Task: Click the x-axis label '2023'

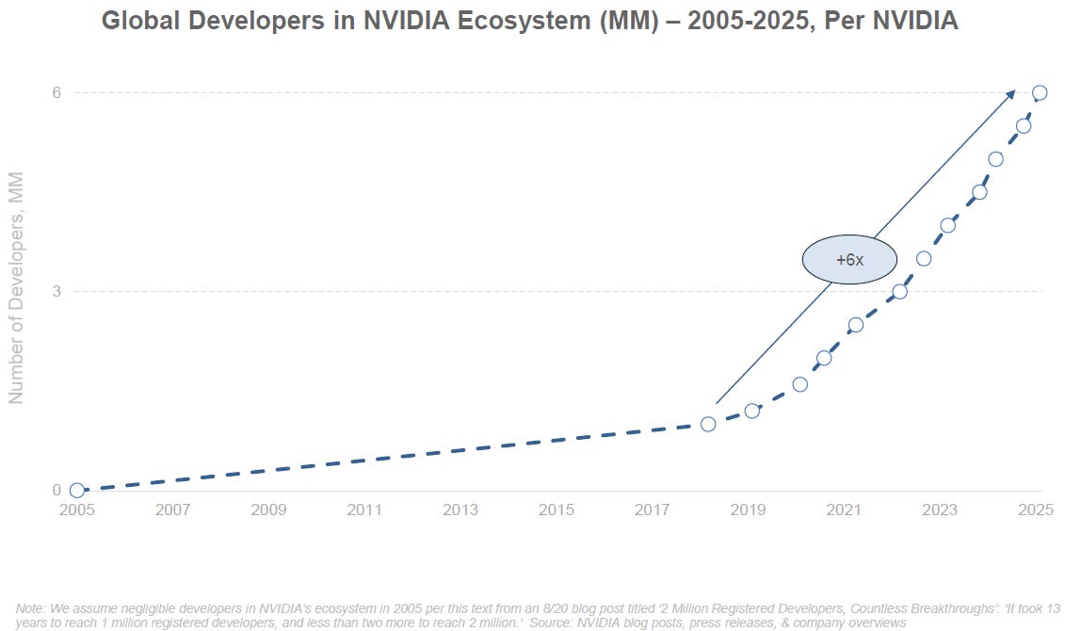Action: click(940, 510)
